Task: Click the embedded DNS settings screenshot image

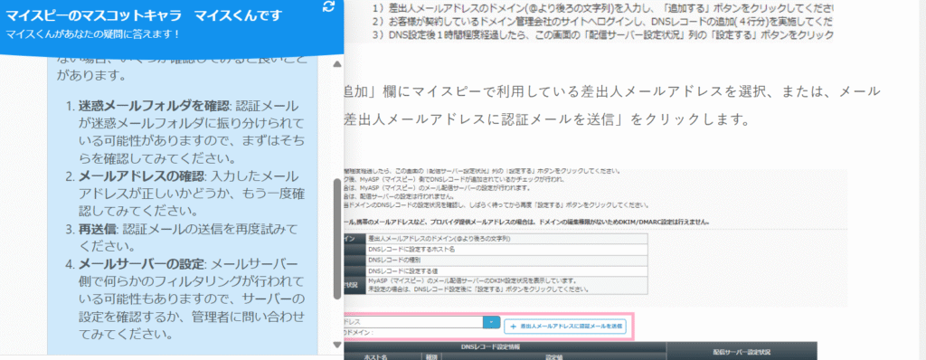Action: coord(595,264)
